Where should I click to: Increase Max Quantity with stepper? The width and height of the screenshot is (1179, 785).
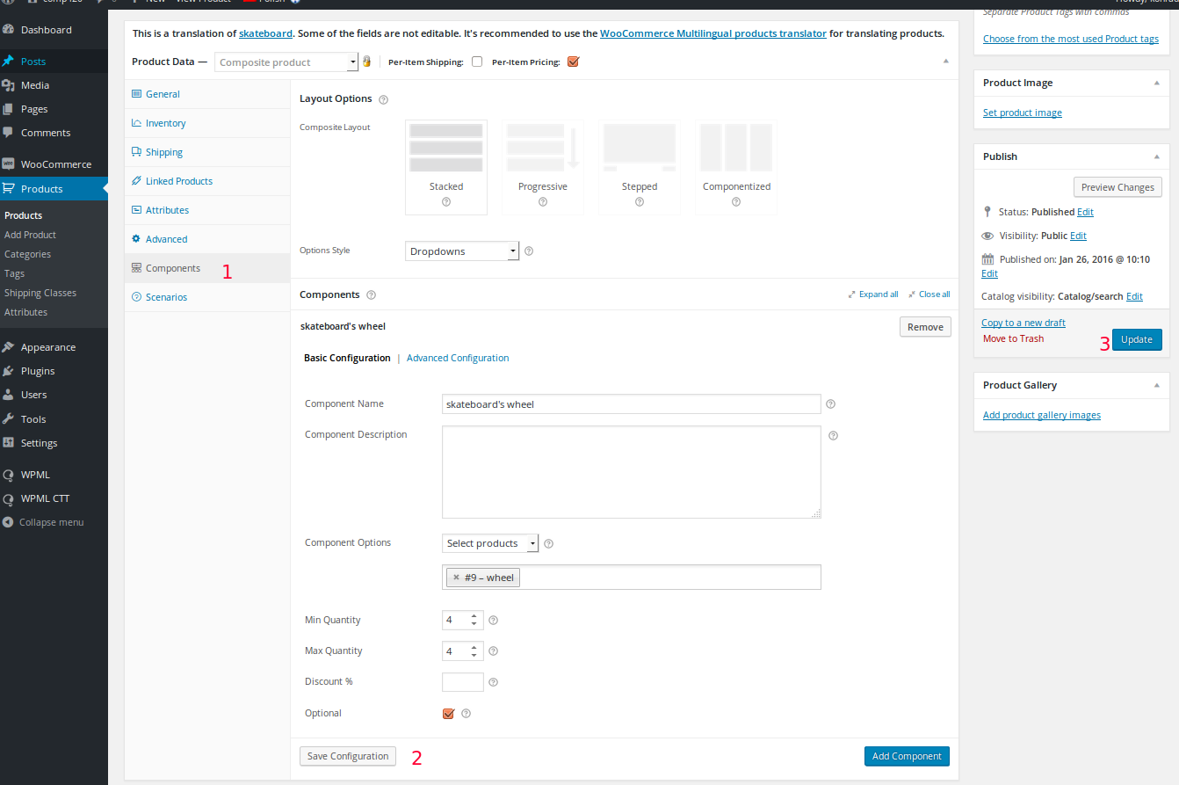(x=474, y=647)
